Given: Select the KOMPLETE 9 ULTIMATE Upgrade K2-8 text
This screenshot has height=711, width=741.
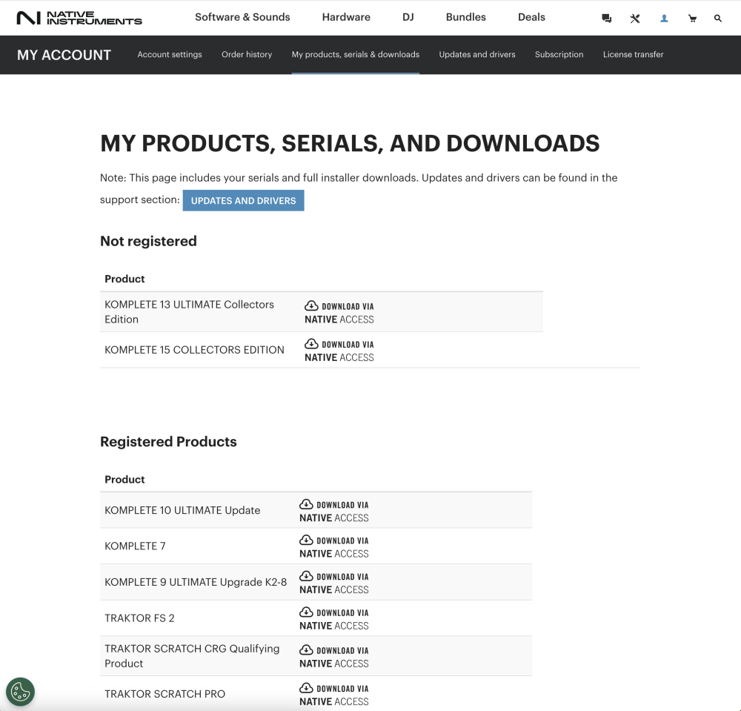Looking at the screenshot, I should [196, 582].
